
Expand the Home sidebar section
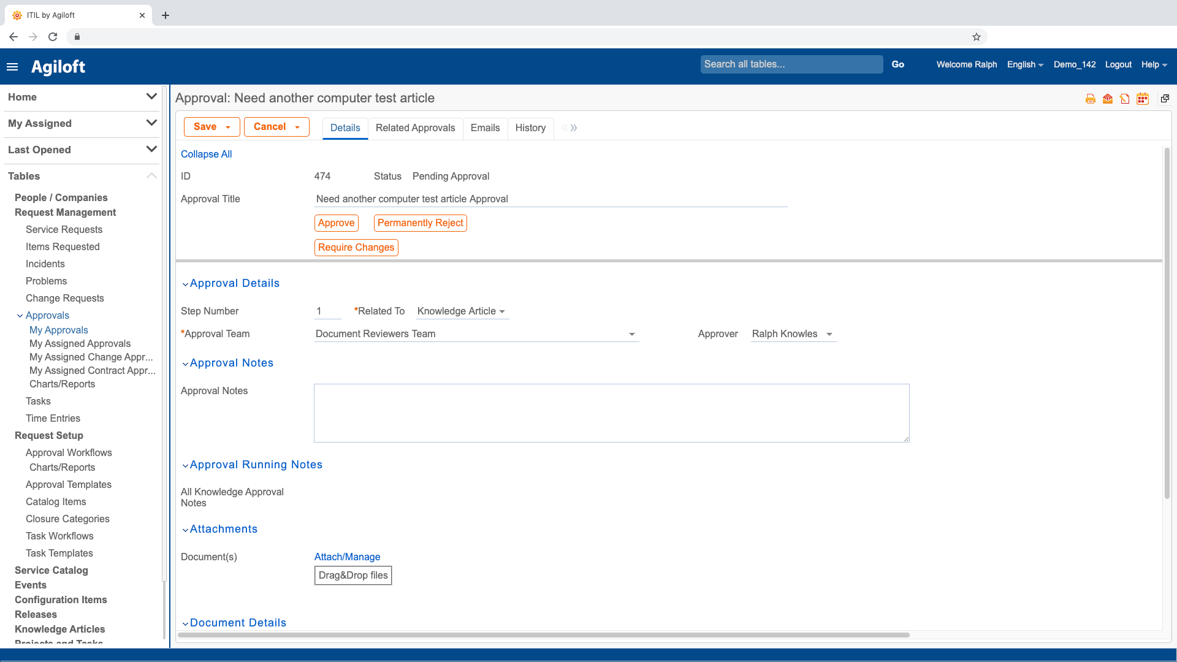pyautogui.click(x=151, y=97)
